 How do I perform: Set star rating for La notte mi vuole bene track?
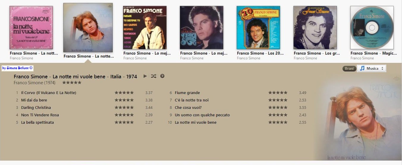[x=278, y=122]
